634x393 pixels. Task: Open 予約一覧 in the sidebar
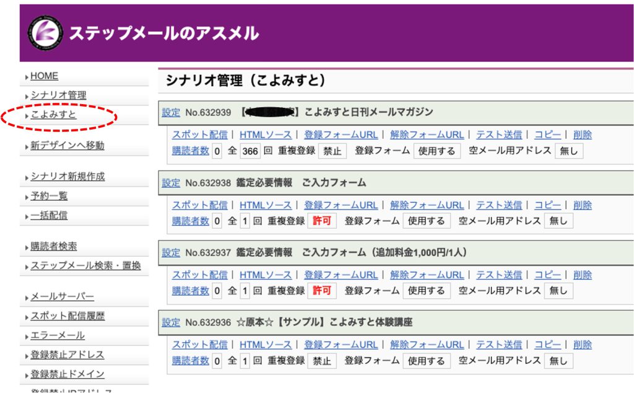tap(49, 196)
